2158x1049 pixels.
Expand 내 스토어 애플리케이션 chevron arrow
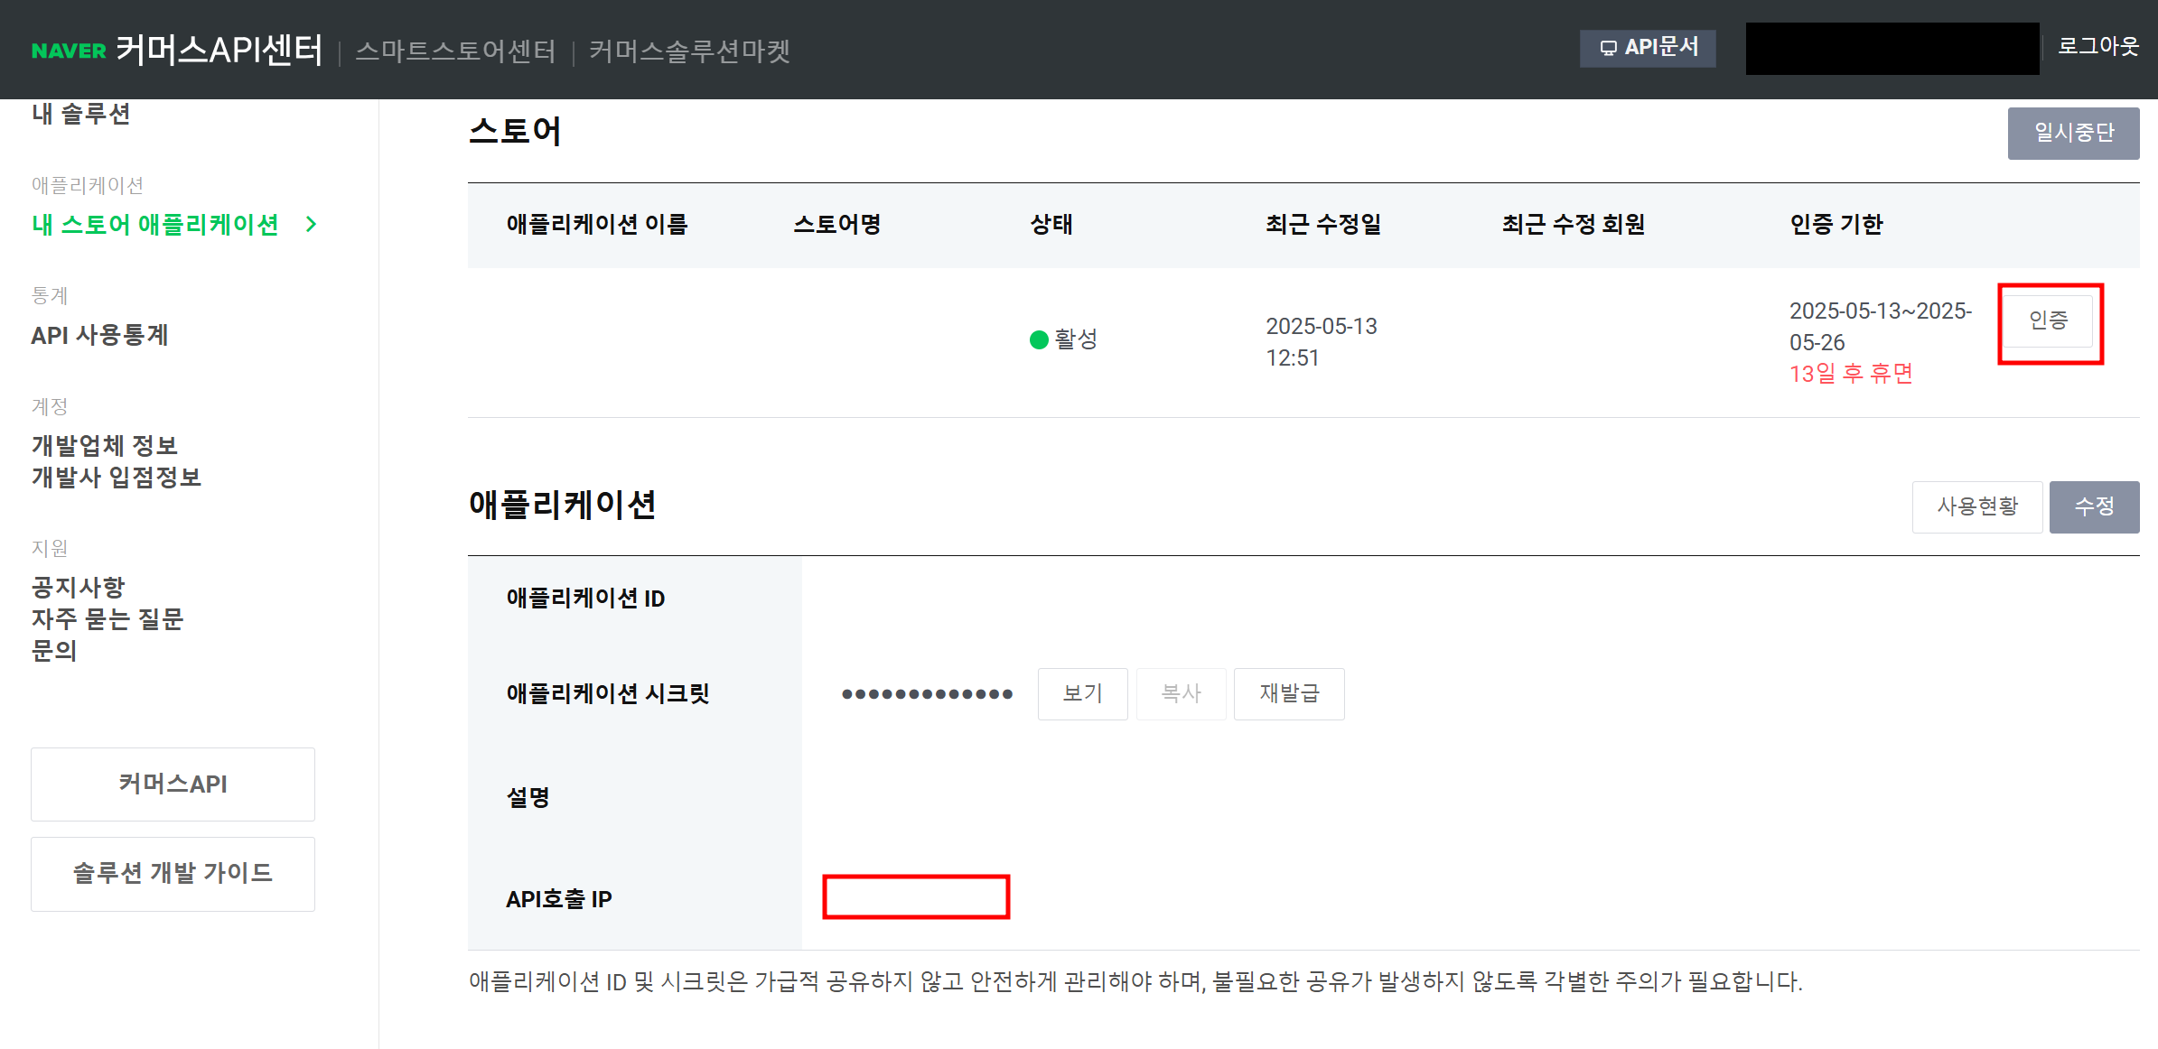coord(312,224)
